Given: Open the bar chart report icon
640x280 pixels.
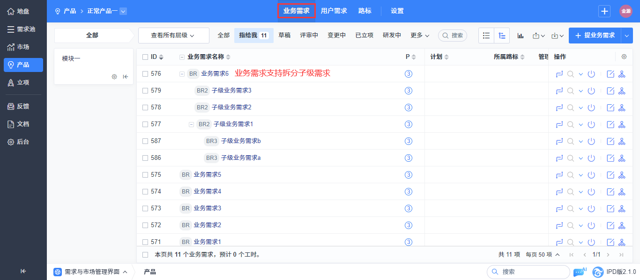Looking at the screenshot, I should (x=521, y=36).
